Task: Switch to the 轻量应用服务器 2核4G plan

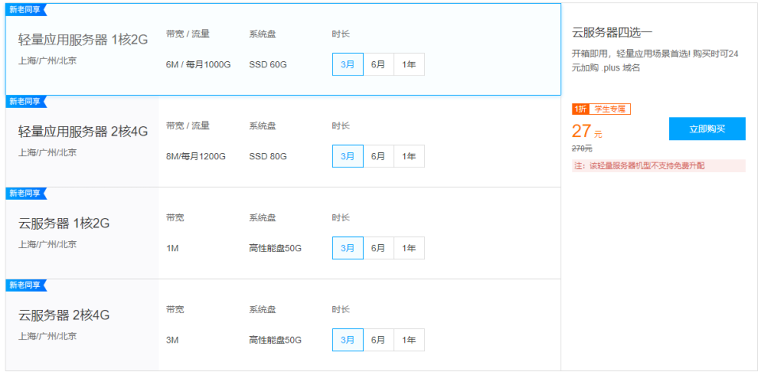Action: (283, 141)
